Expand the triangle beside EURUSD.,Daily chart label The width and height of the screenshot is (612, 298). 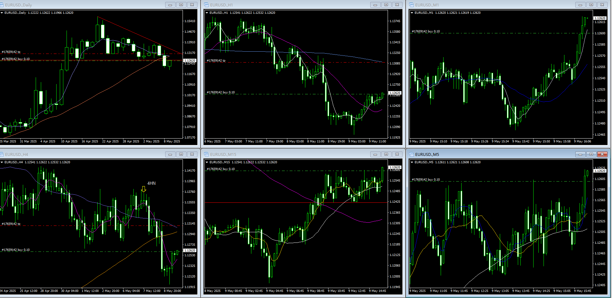tap(2, 13)
